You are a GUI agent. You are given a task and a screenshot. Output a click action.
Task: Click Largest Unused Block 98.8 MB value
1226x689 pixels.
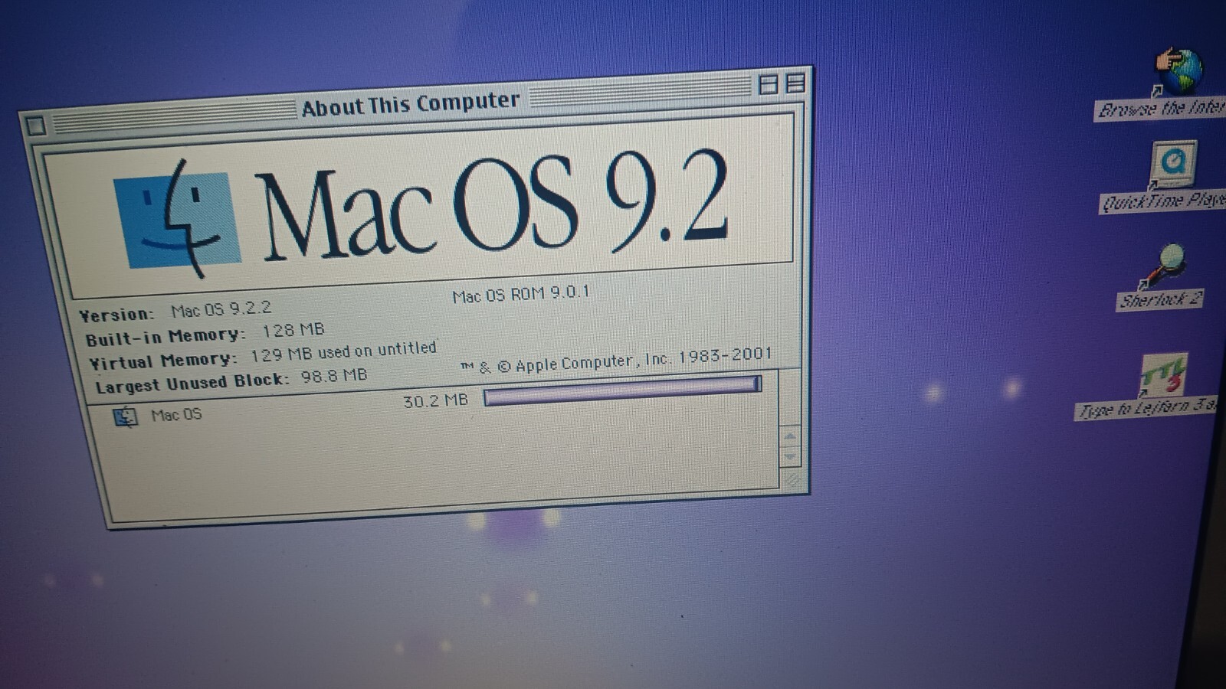pos(334,376)
